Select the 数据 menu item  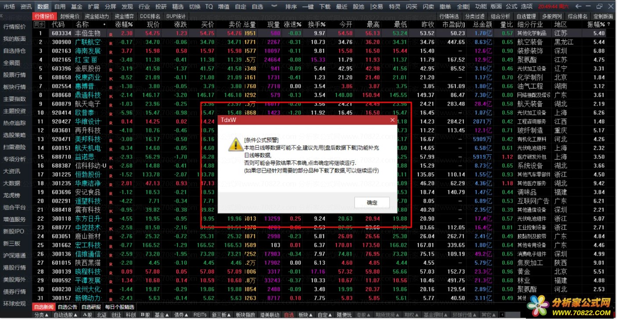click(x=43, y=7)
